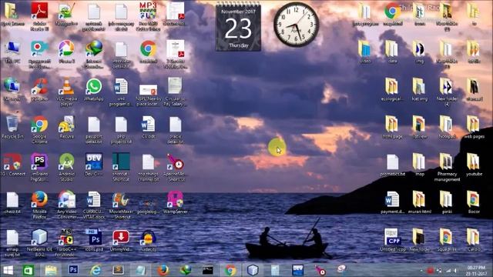This screenshot has width=493, height=277.
Task: Open the CCleaner desktop shortcut
Action: coord(39,89)
